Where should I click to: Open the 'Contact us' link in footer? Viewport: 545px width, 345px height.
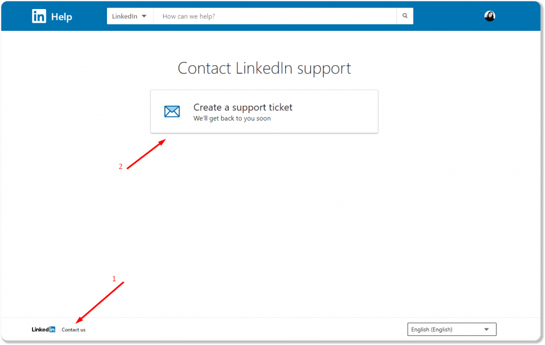tap(73, 330)
